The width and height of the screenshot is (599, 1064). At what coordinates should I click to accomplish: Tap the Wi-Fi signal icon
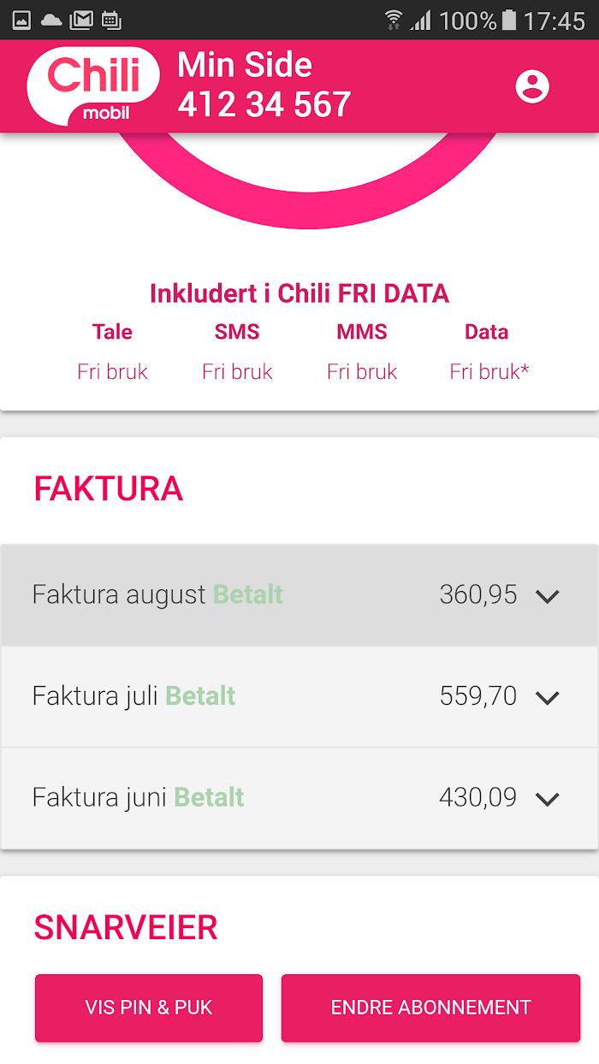394,20
